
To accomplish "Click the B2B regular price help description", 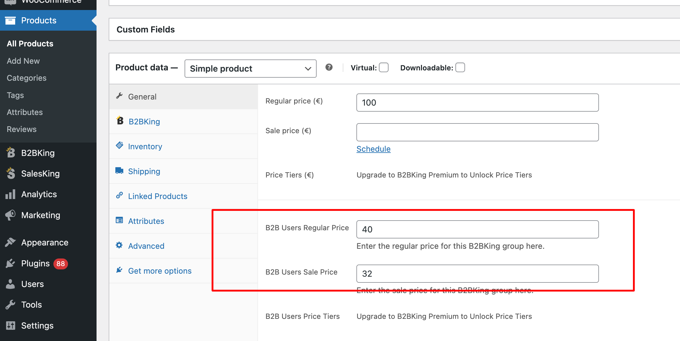I will (450, 246).
